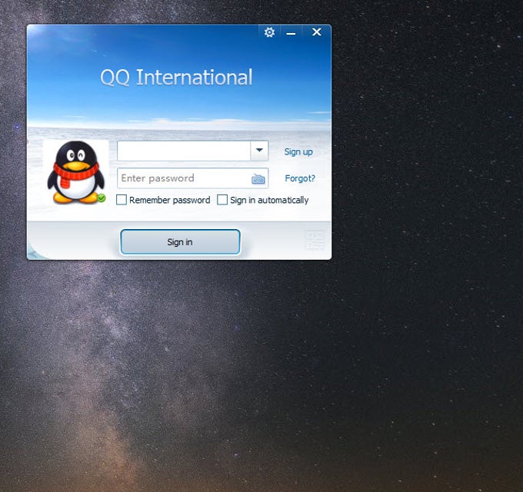Close the QQ login window
Image resolution: width=523 pixels, height=492 pixels.
316,32
